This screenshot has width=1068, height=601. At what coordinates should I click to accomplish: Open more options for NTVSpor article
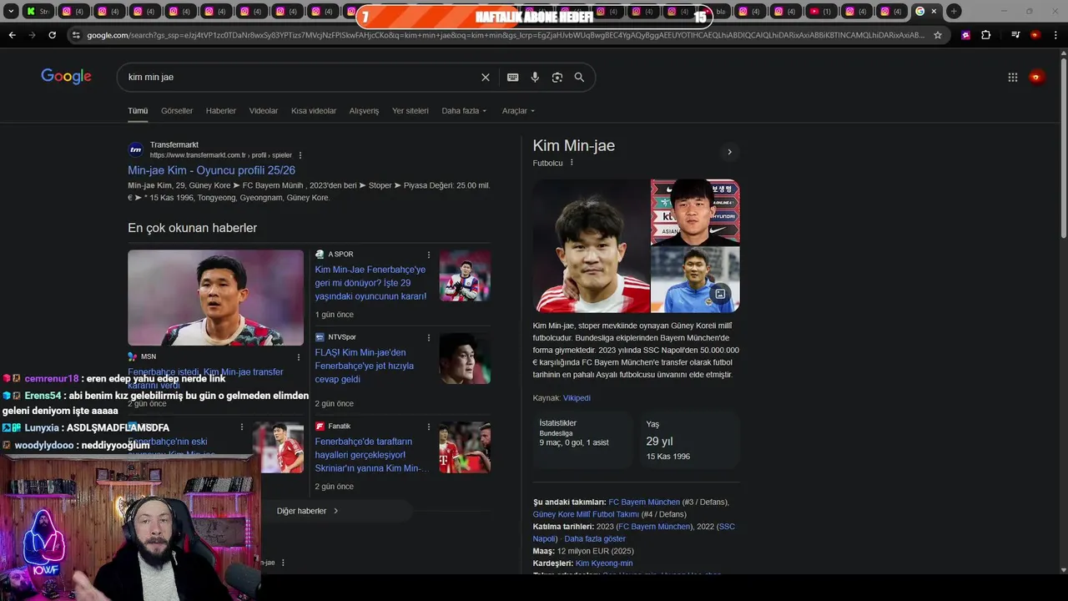click(429, 337)
